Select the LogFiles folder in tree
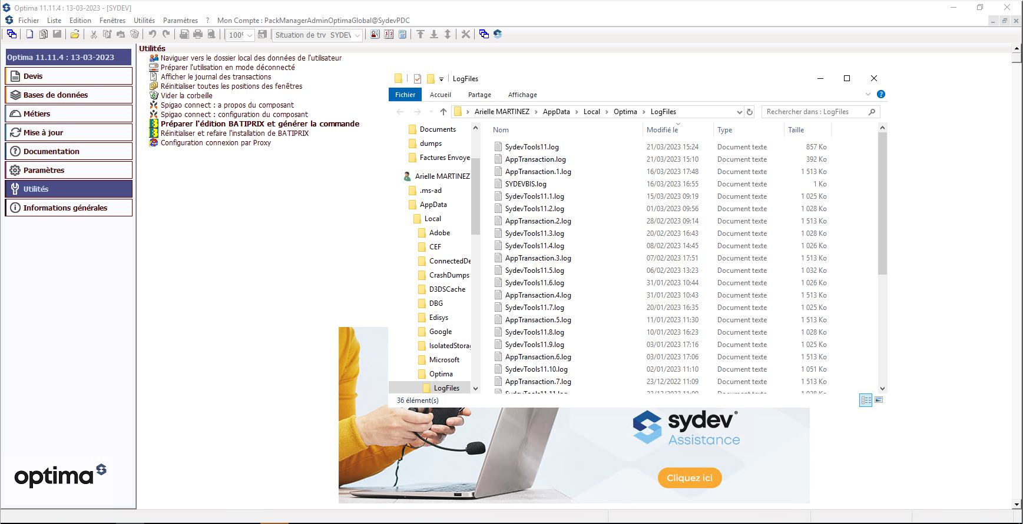The height and width of the screenshot is (524, 1023). tap(446, 388)
